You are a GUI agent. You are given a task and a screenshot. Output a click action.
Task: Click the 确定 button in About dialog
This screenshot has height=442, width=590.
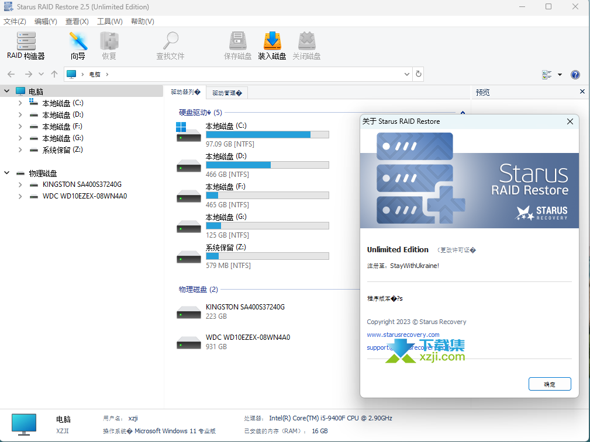[550, 384]
